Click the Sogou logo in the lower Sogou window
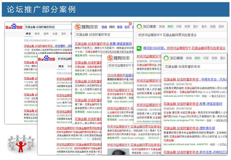231x160 pixels. click(118, 58)
